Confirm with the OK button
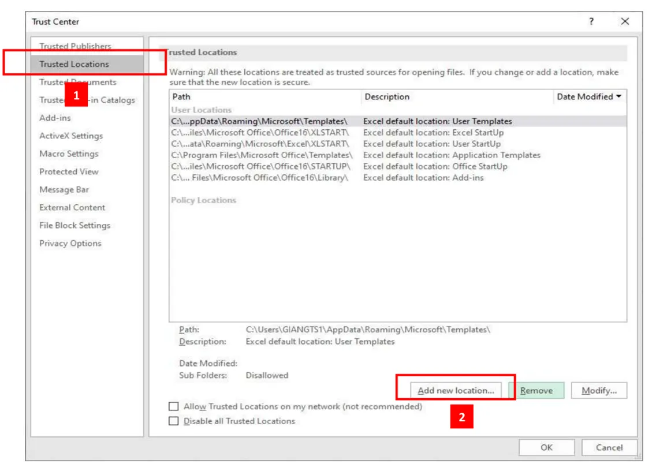 pos(546,448)
